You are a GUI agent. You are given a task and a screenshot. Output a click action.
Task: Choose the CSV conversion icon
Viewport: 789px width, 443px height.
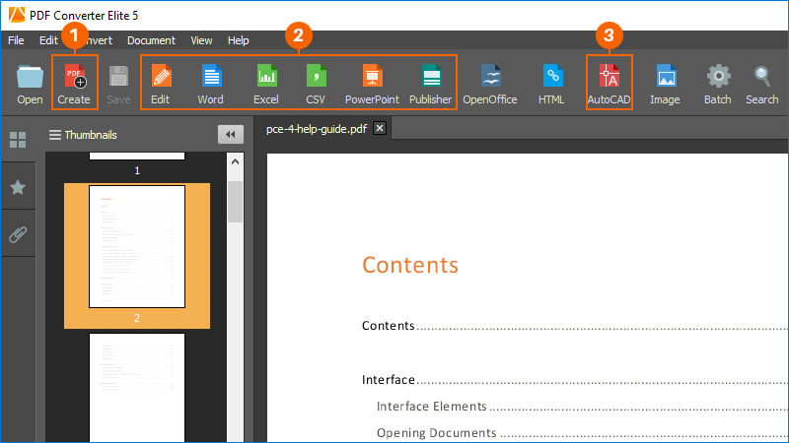tap(316, 77)
